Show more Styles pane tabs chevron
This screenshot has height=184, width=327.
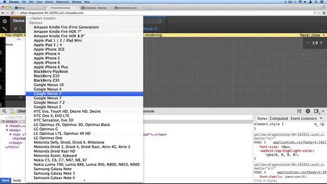(321, 118)
